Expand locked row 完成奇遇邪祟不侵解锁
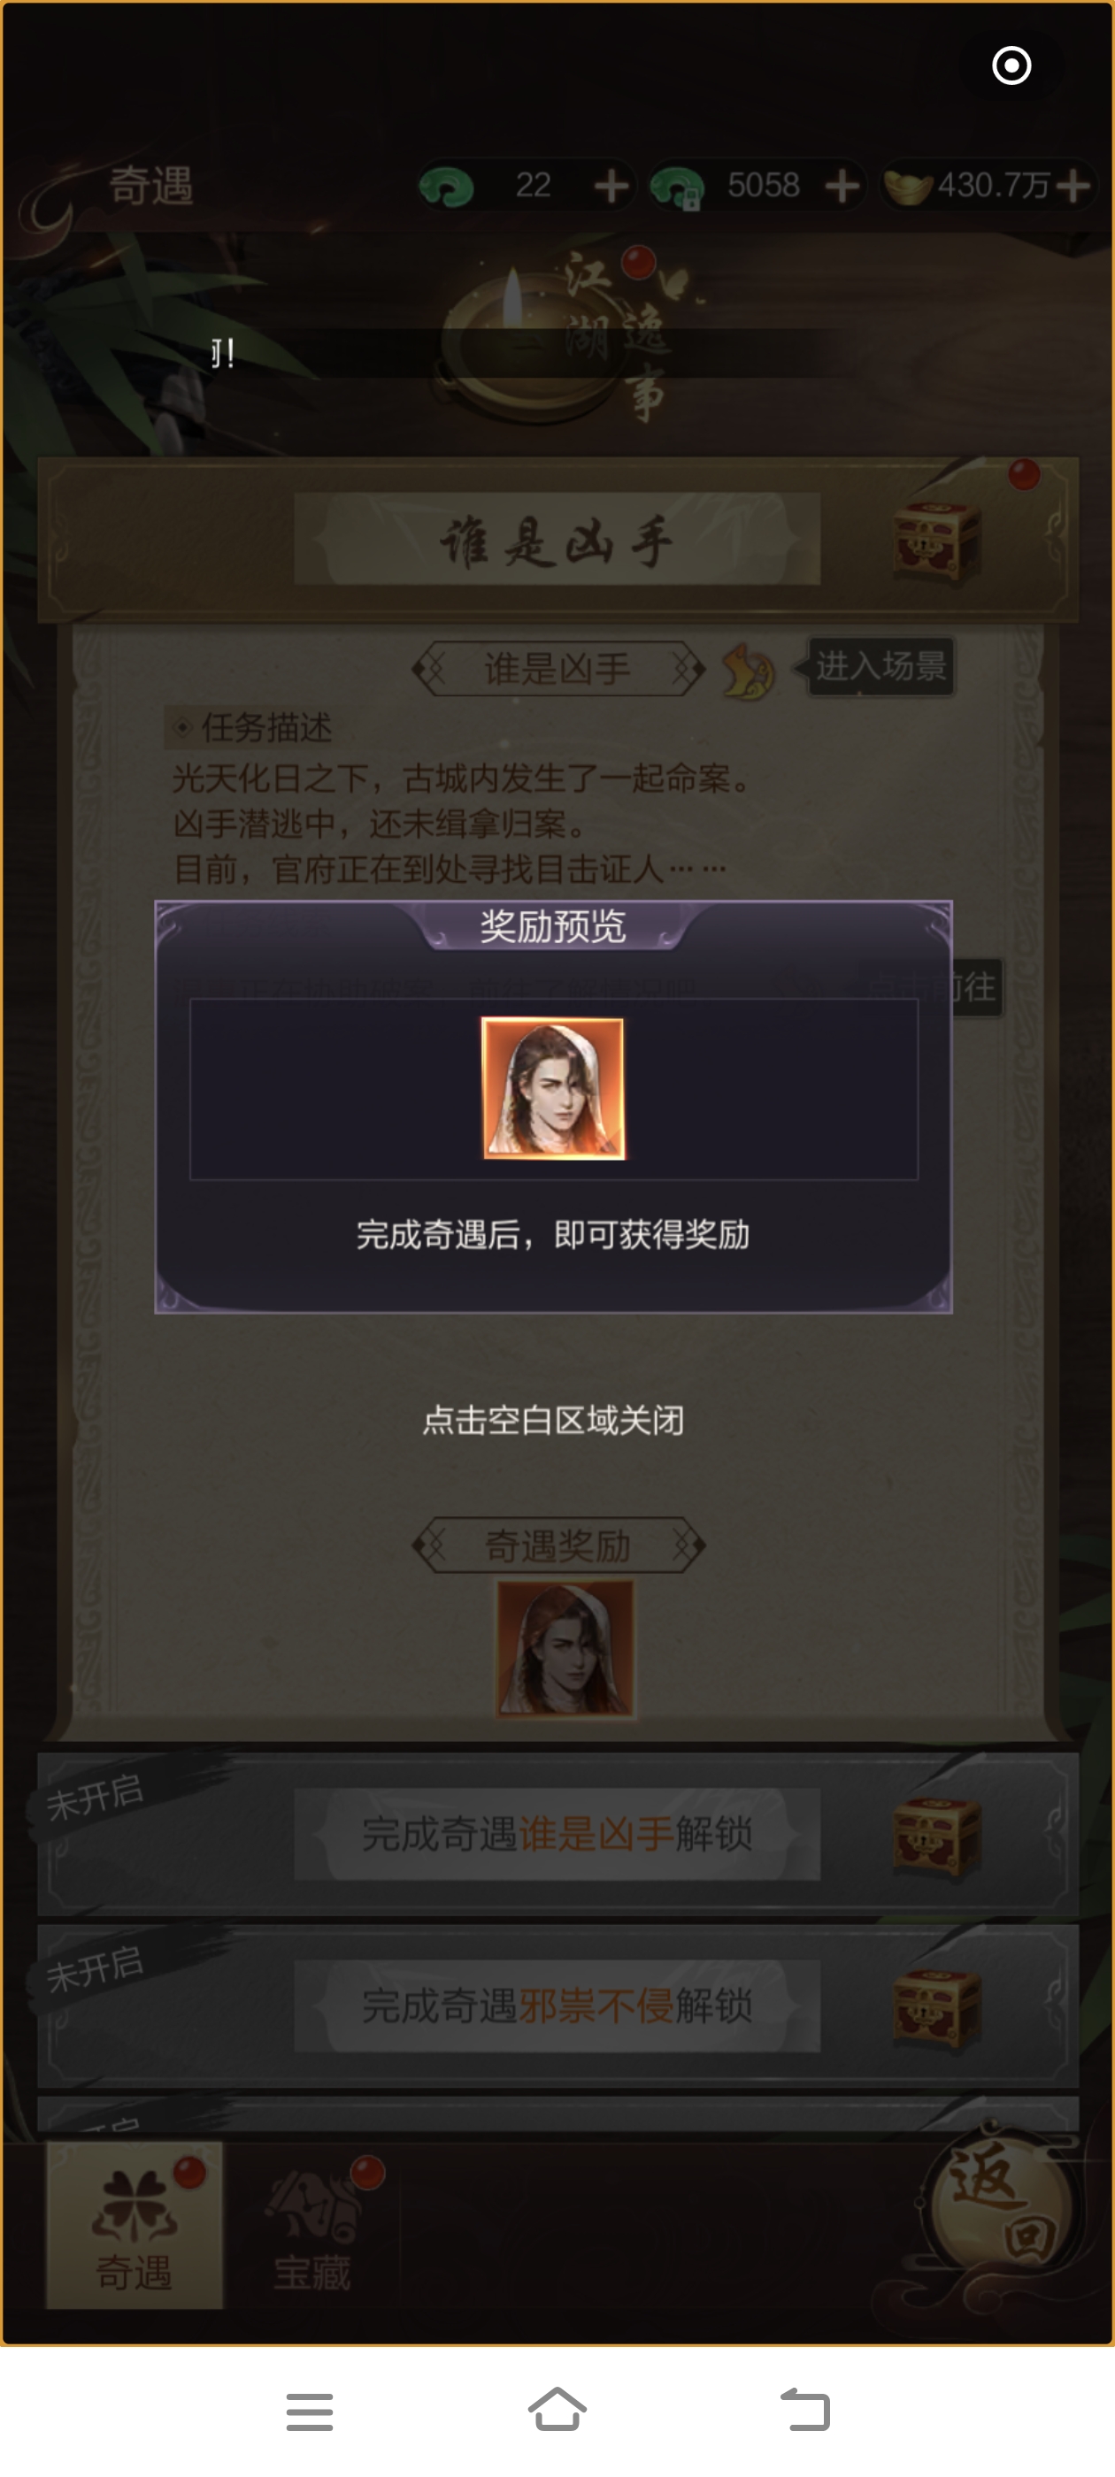 point(557,2006)
